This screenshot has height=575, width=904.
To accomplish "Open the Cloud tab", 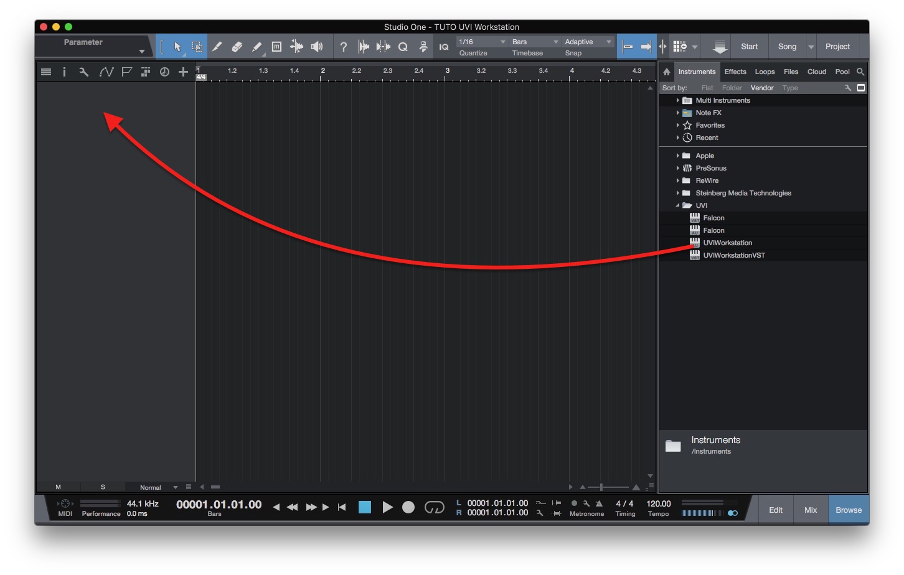I will pos(817,72).
